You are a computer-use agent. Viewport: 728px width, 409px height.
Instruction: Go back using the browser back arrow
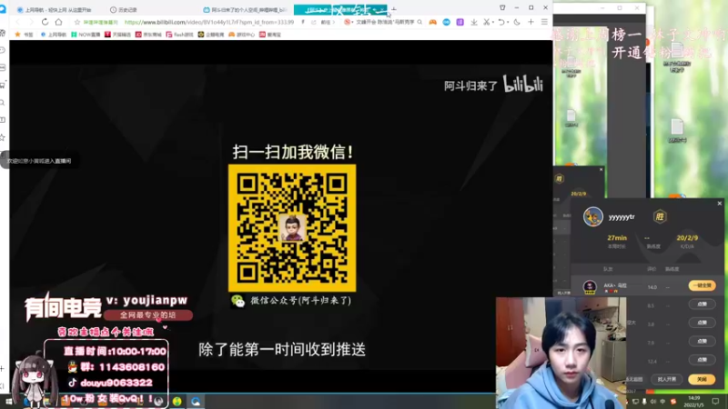coord(18,22)
